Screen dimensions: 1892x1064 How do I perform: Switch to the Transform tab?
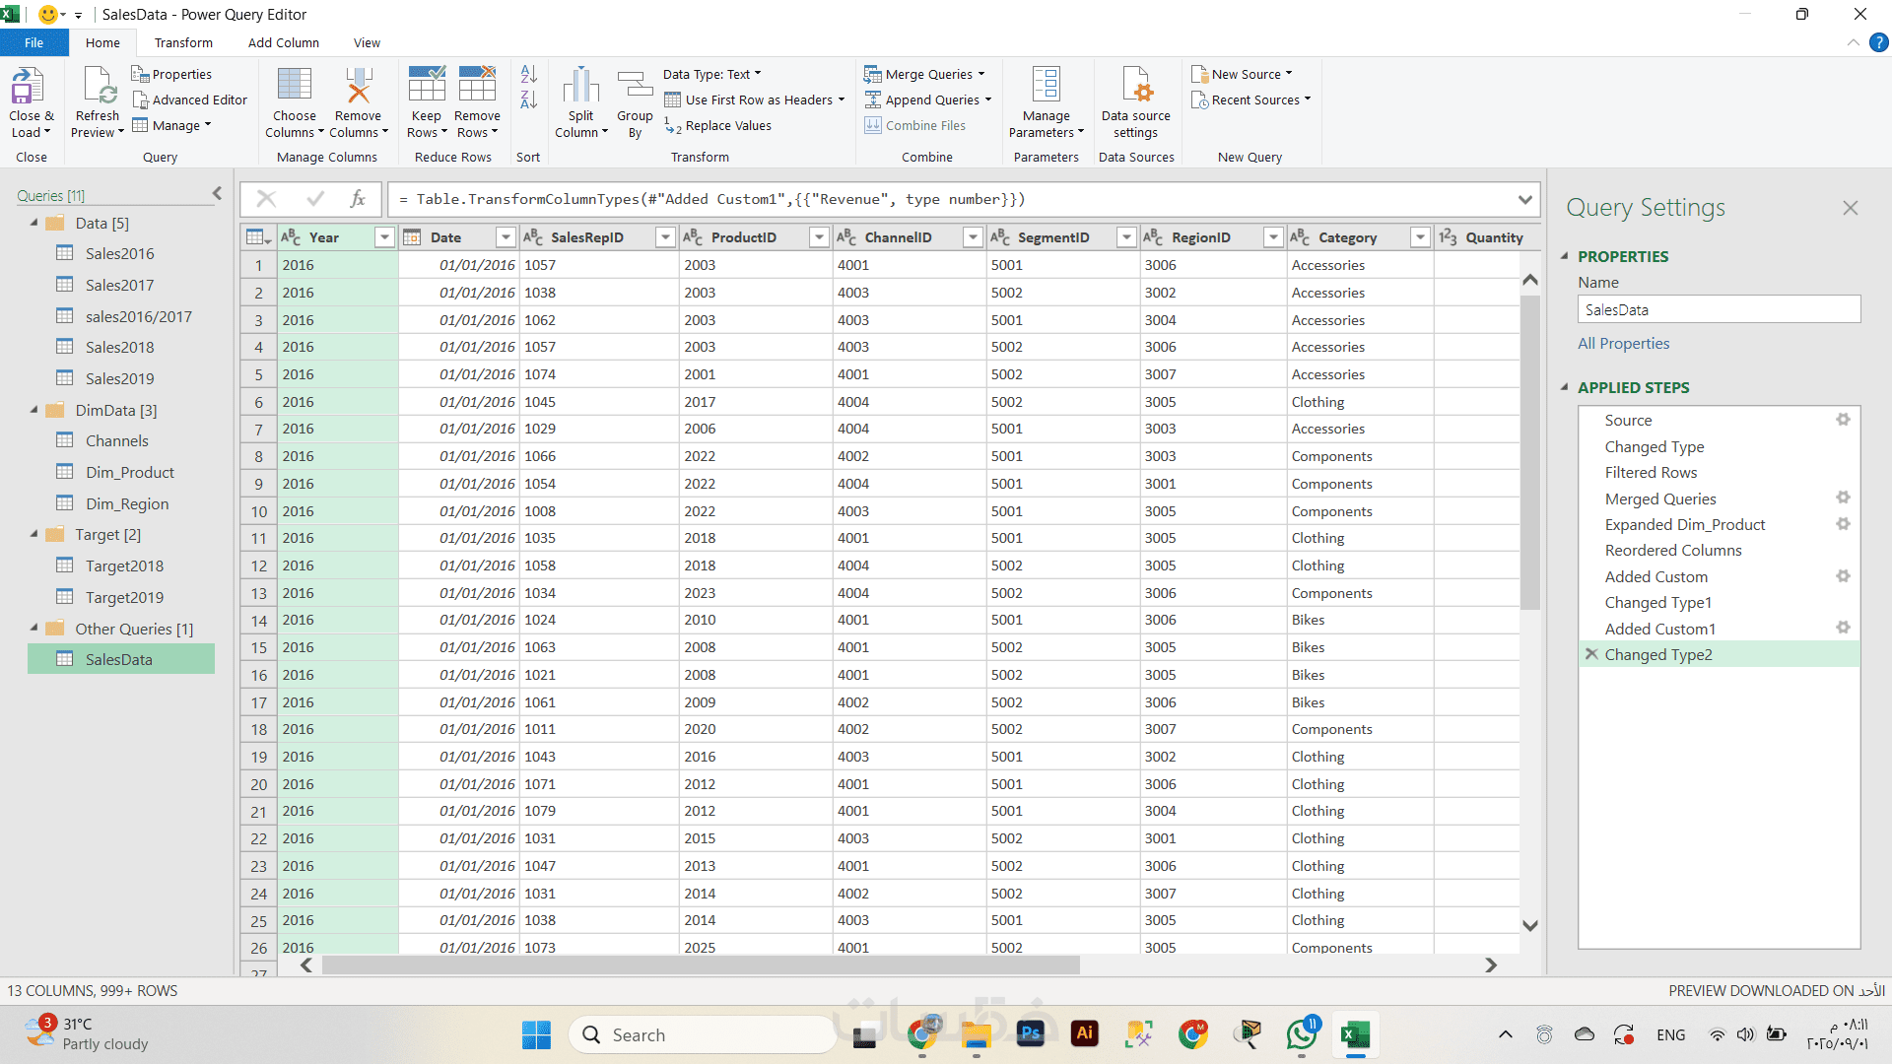coord(183,42)
